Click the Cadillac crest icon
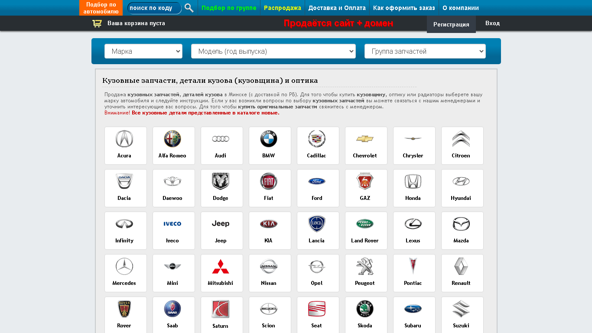 (x=317, y=139)
